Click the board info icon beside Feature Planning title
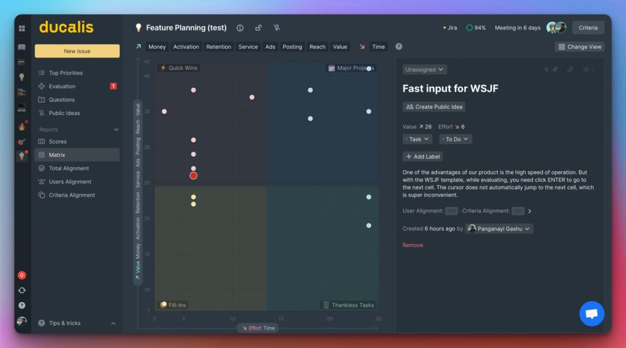Image resolution: width=626 pixels, height=348 pixels. tap(240, 28)
